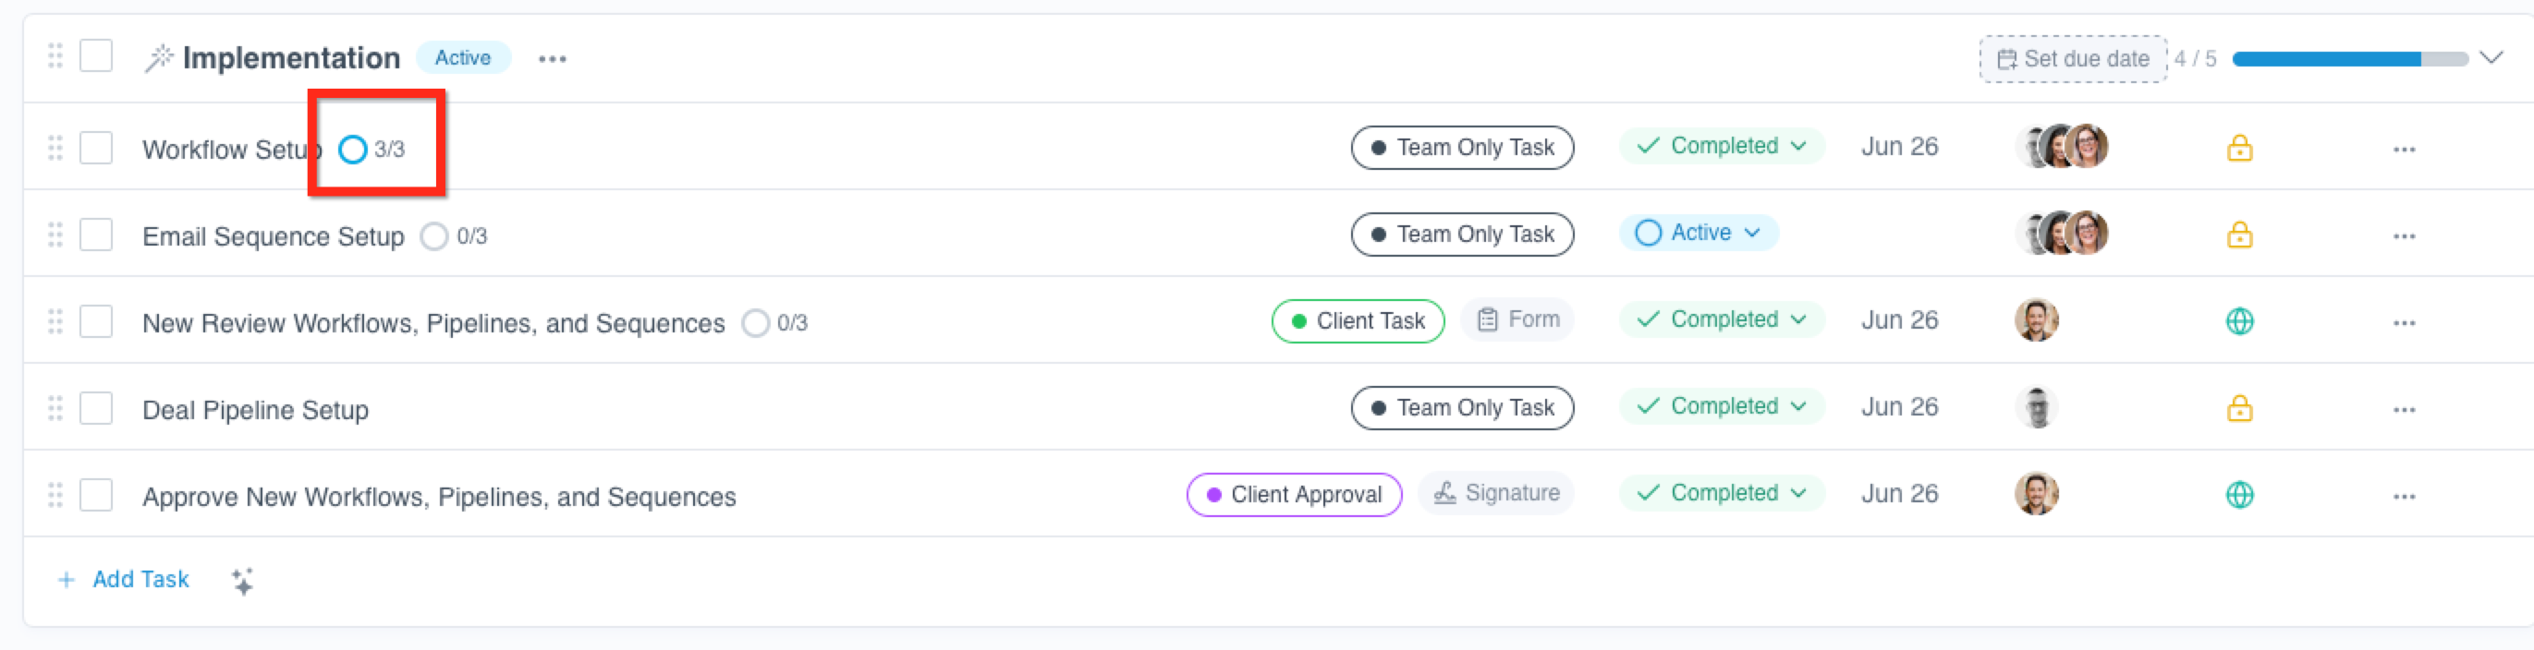Open the three-dot menu for Deal Pipeline Setup
2534x650 pixels.
coord(2403,409)
